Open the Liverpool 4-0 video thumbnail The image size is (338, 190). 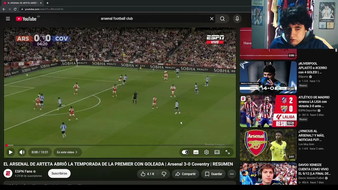(268, 77)
